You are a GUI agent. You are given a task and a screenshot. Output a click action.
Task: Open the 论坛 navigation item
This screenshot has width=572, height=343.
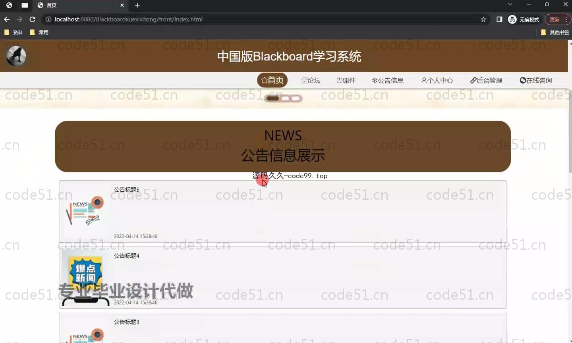point(311,80)
